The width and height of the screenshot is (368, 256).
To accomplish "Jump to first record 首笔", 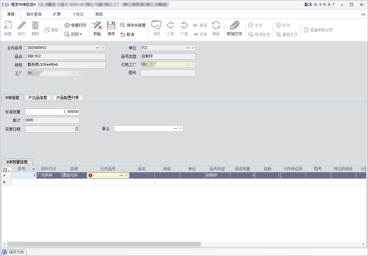I will [200, 25].
